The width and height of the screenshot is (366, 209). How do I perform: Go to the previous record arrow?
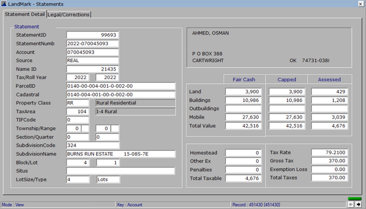(350, 205)
